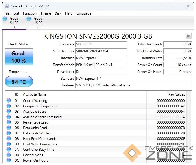This screenshot has height=165, width=196.
Task: Click the Total Host Reads value 0 GB
Action: pos(178,44)
